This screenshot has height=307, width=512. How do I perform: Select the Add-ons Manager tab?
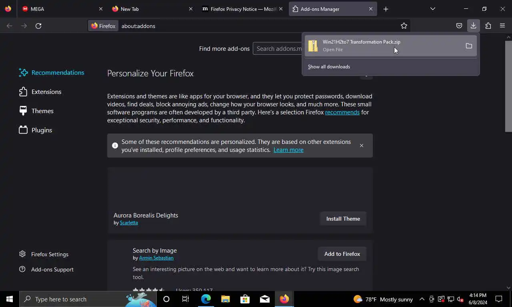(x=332, y=9)
